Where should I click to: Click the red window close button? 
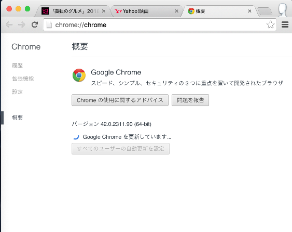tap(9, 9)
